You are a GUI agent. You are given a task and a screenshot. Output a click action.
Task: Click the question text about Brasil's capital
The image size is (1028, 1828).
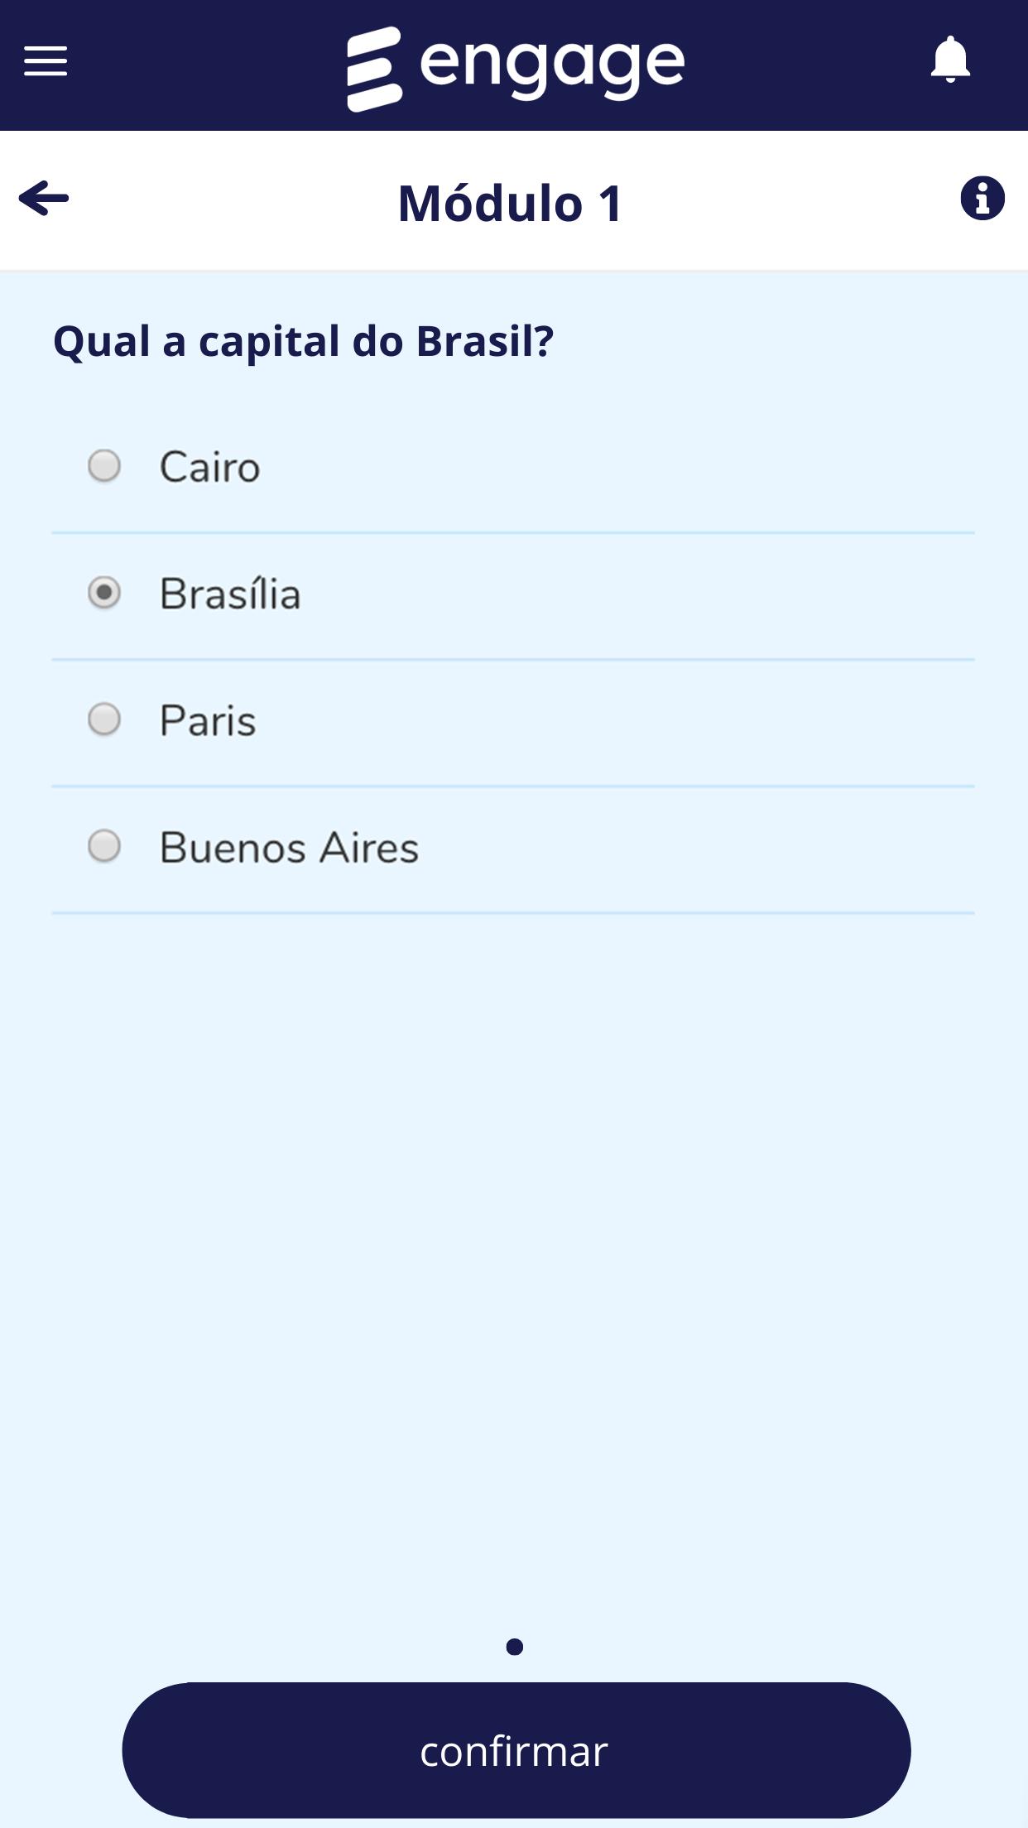click(x=303, y=341)
